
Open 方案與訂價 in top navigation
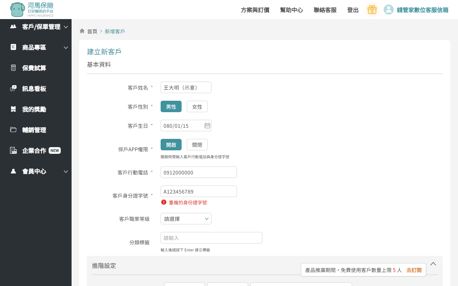(x=255, y=10)
